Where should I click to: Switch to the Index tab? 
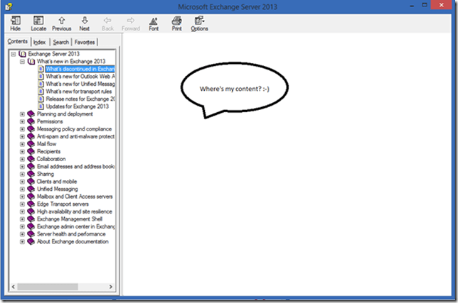[x=39, y=42]
